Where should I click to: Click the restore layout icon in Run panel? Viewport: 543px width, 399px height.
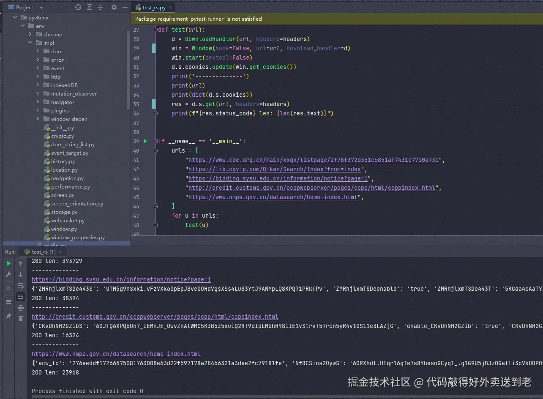(x=8, y=302)
